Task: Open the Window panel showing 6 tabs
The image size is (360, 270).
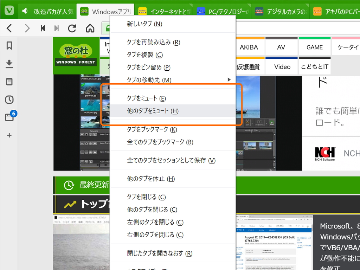Action: click(x=9, y=117)
